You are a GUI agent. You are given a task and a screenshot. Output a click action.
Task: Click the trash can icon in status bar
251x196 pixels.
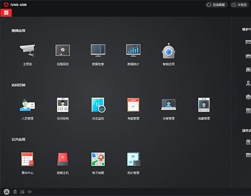[x=15, y=192]
